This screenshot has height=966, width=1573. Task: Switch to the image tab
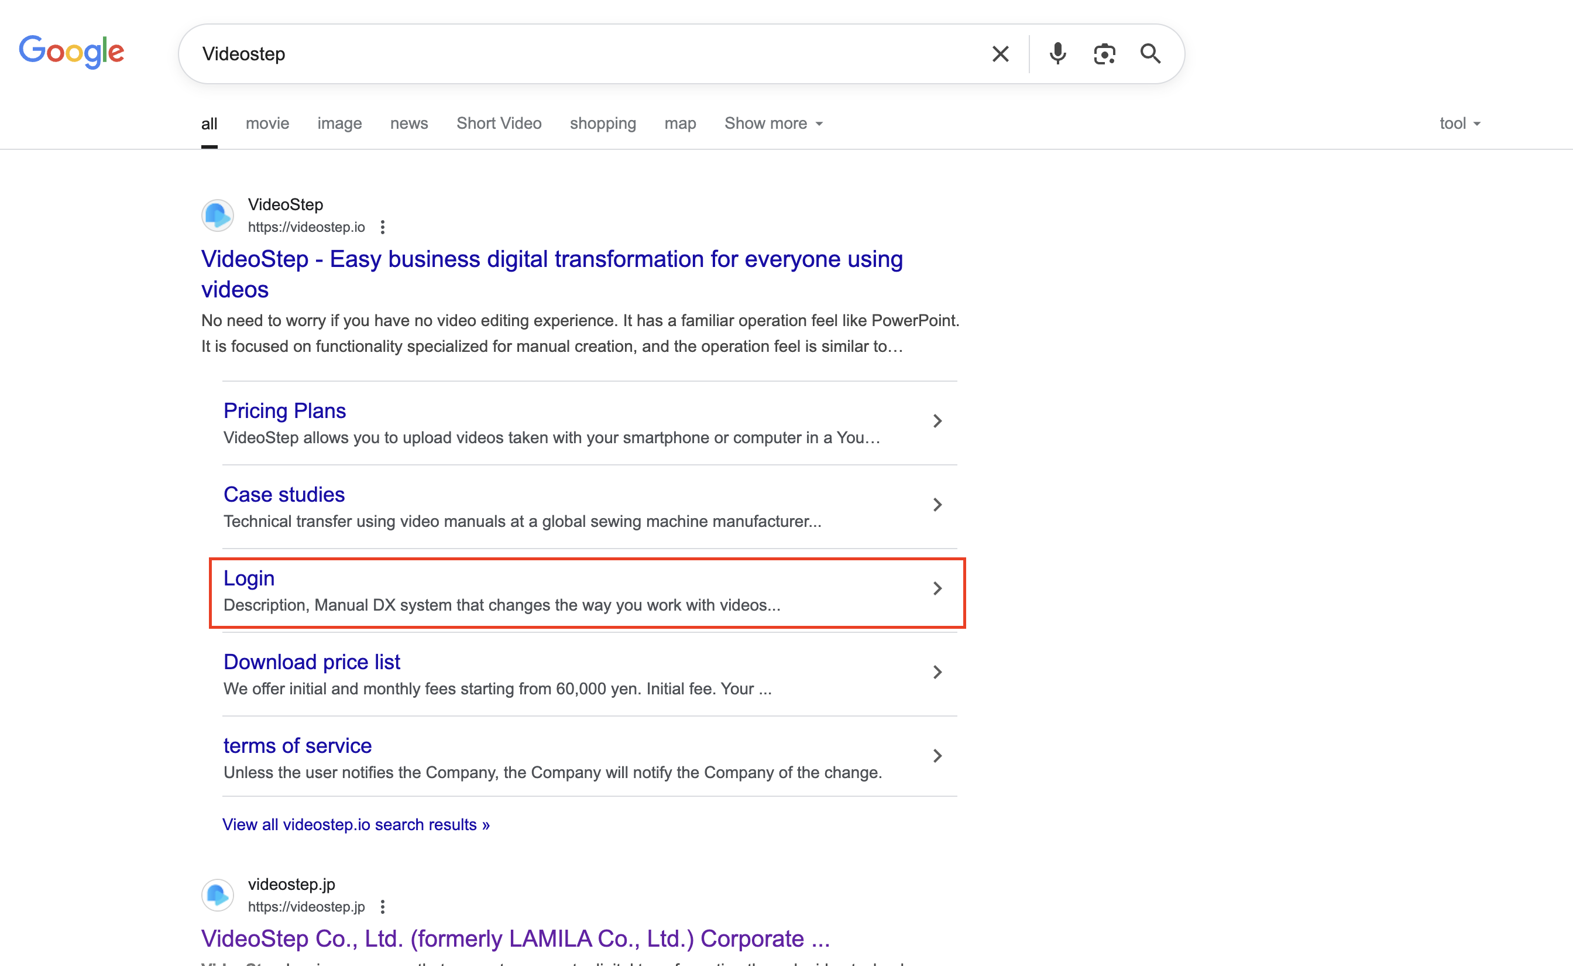pyautogui.click(x=339, y=124)
